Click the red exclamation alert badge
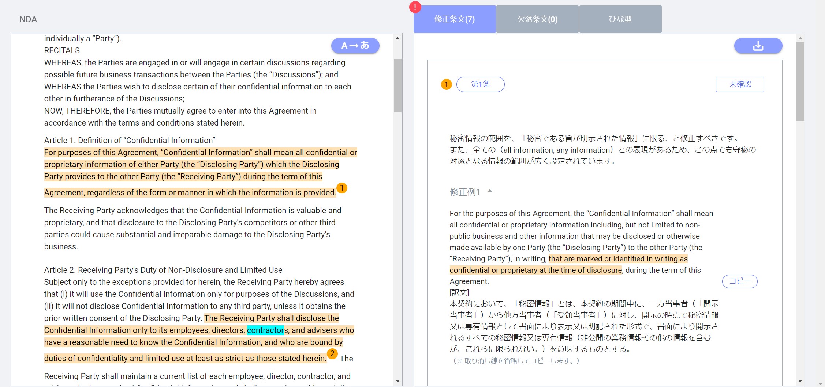 click(415, 7)
